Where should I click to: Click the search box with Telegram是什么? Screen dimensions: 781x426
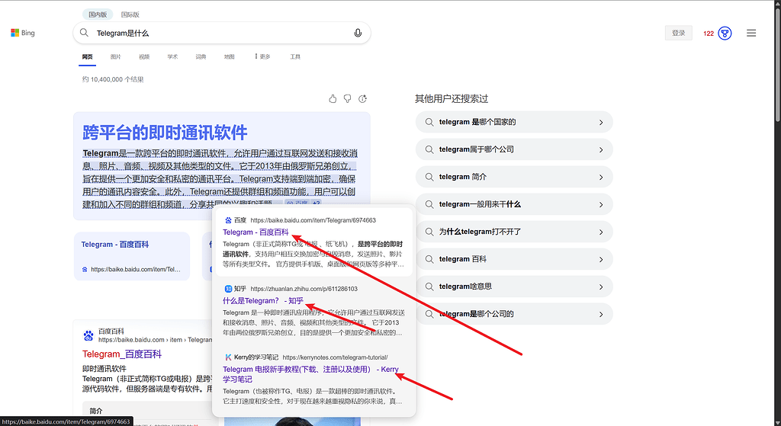222,33
